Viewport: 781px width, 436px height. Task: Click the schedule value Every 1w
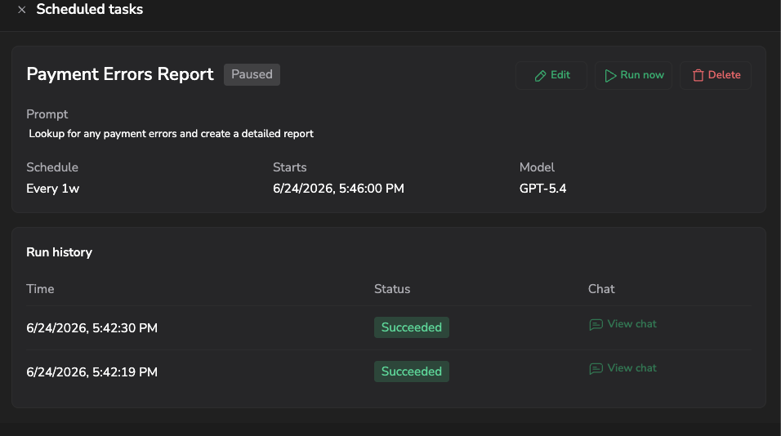(x=53, y=189)
